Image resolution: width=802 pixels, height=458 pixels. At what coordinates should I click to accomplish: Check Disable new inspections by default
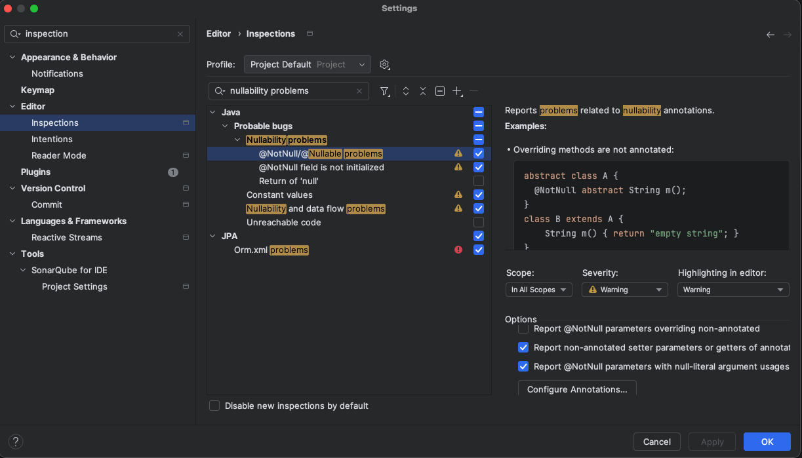pos(214,406)
